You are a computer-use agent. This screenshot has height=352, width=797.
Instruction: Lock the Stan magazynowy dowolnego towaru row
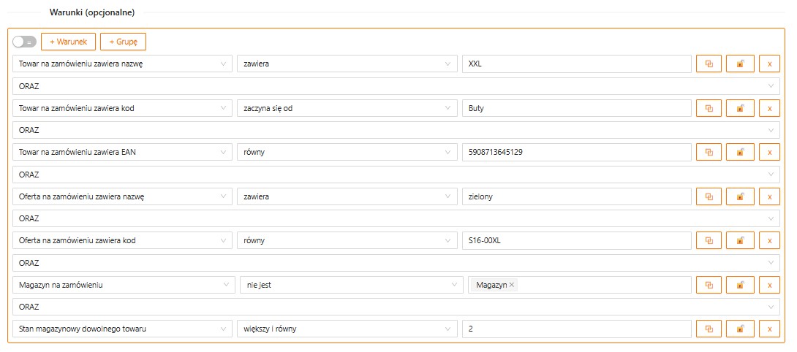(740, 329)
